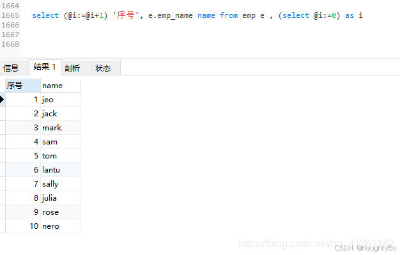Select the cell containing rose
The image size is (400, 255).
point(61,212)
